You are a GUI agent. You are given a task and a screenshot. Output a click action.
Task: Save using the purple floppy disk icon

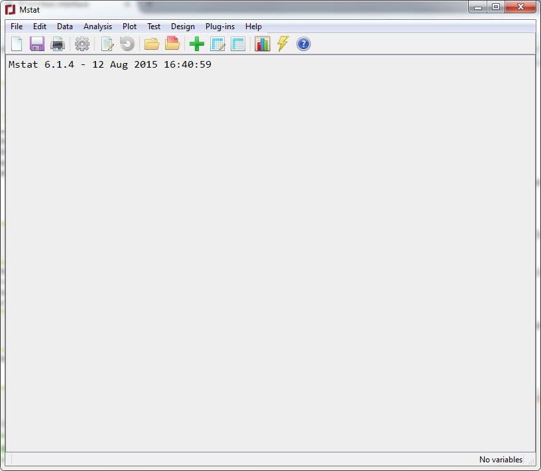pyautogui.click(x=37, y=44)
